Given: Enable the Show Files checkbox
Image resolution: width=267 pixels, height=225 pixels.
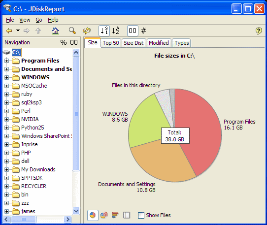Looking at the screenshot, I should (141, 215).
